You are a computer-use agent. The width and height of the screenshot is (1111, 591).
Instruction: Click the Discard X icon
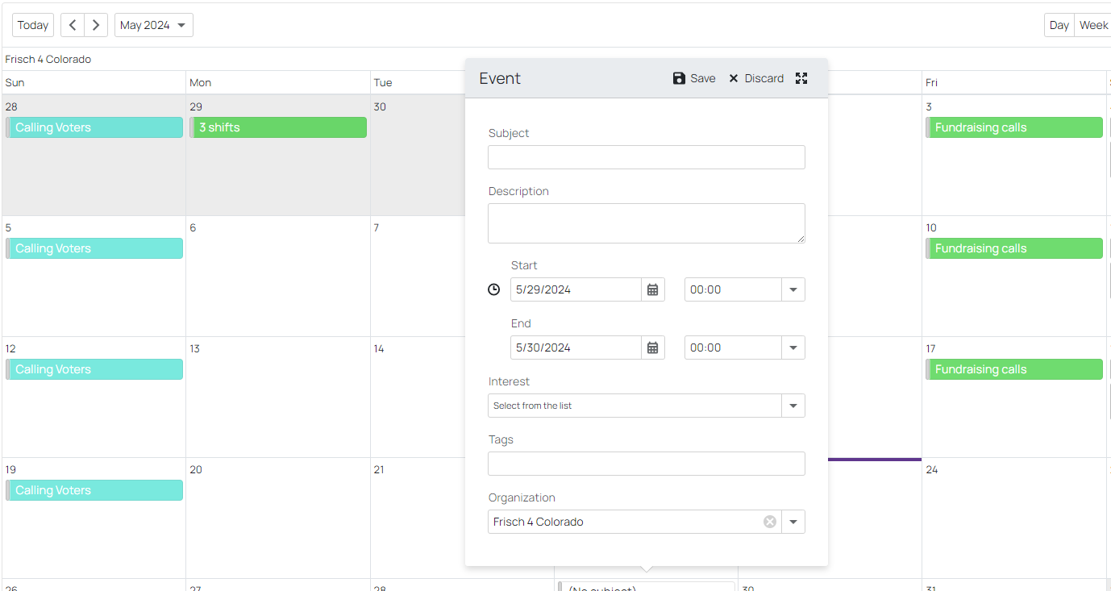[x=734, y=78]
